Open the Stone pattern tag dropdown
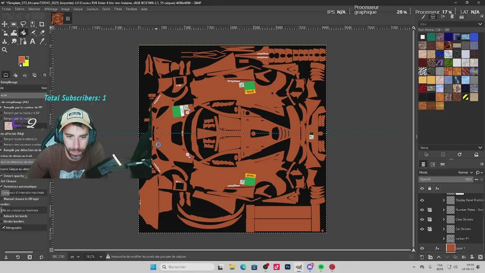This screenshot has height=273, width=485. pos(480,148)
